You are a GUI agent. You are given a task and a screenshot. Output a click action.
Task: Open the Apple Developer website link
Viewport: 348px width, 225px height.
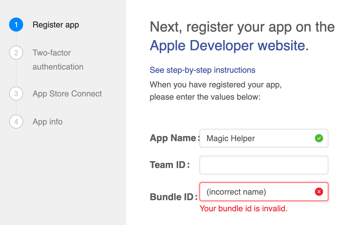pos(229,46)
